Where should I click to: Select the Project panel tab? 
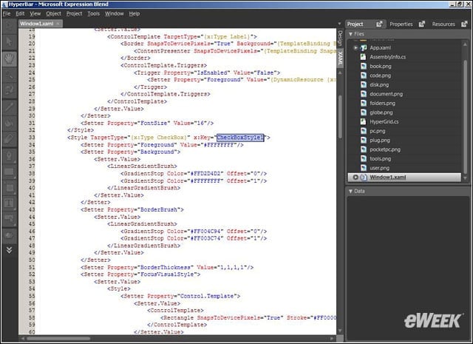(x=355, y=24)
